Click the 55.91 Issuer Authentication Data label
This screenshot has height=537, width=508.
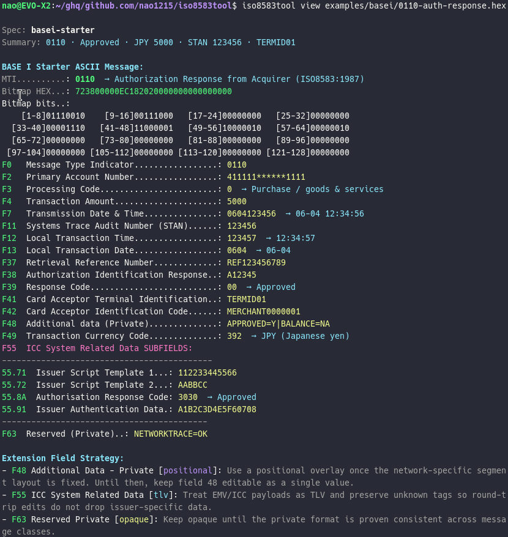[100, 409]
